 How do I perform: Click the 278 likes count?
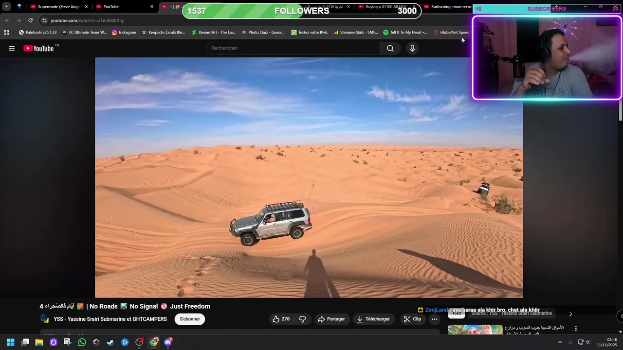pyautogui.click(x=286, y=319)
